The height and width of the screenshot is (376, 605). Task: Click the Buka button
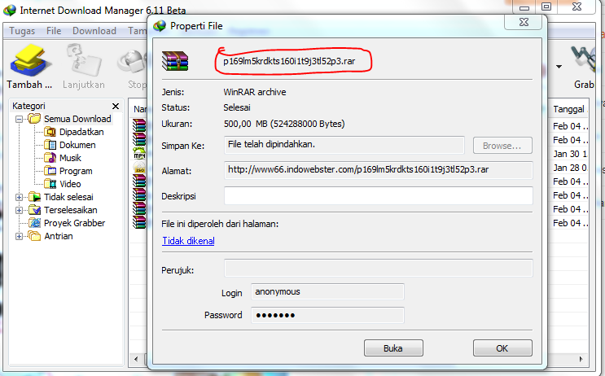(x=393, y=348)
